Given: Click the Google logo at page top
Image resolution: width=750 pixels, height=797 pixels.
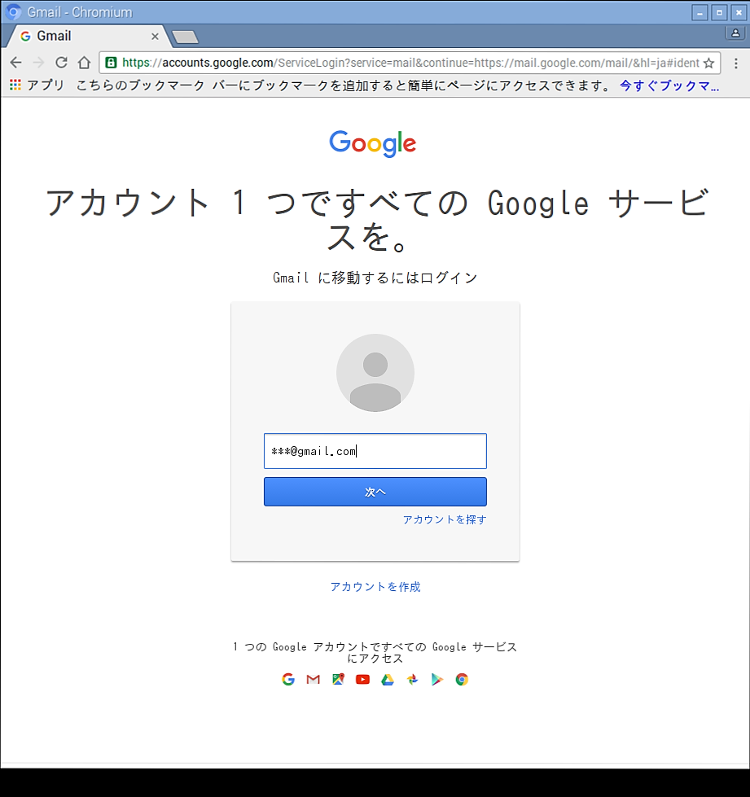Looking at the screenshot, I should pyautogui.click(x=373, y=143).
